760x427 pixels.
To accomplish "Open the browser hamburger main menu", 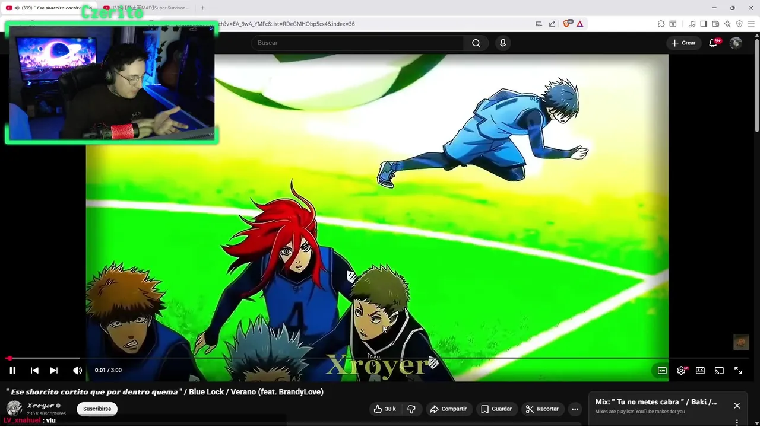I will pyautogui.click(x=751, y=24).
